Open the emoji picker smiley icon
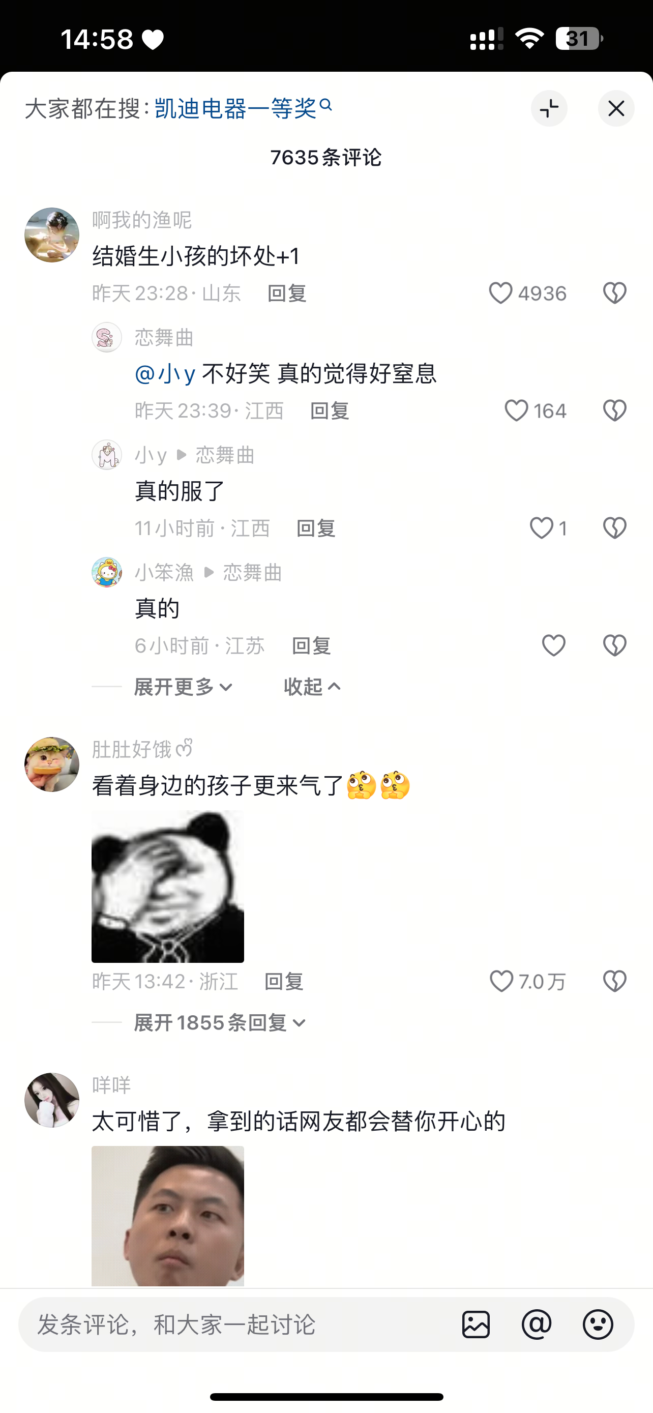 598,1324
